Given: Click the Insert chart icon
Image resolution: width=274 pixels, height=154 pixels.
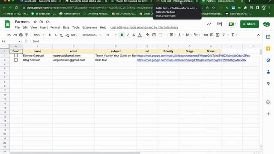Looking at the screenshot, I should point(217,35).
